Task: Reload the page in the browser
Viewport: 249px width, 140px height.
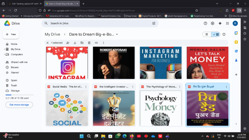Action: pyautogui.click(x=16, y=10)
